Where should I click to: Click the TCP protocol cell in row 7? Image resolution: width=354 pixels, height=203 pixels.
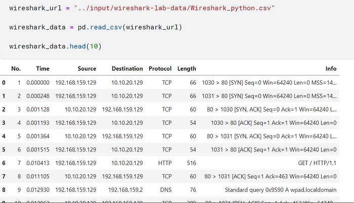pos(167,176)
